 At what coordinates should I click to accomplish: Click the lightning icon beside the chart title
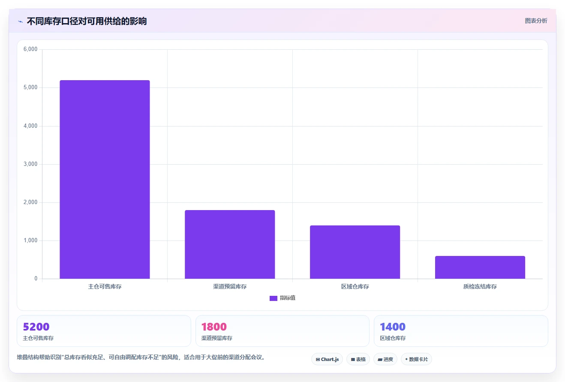[x=21, y=21]
